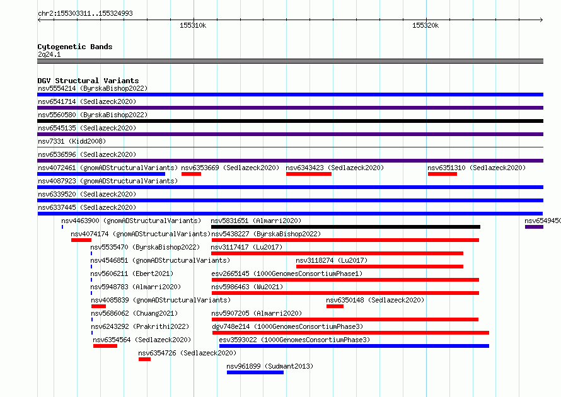Screen dimensions: 561x397
Task: Click the red bar of dgv748e214 variant
Action: point(350,333)
